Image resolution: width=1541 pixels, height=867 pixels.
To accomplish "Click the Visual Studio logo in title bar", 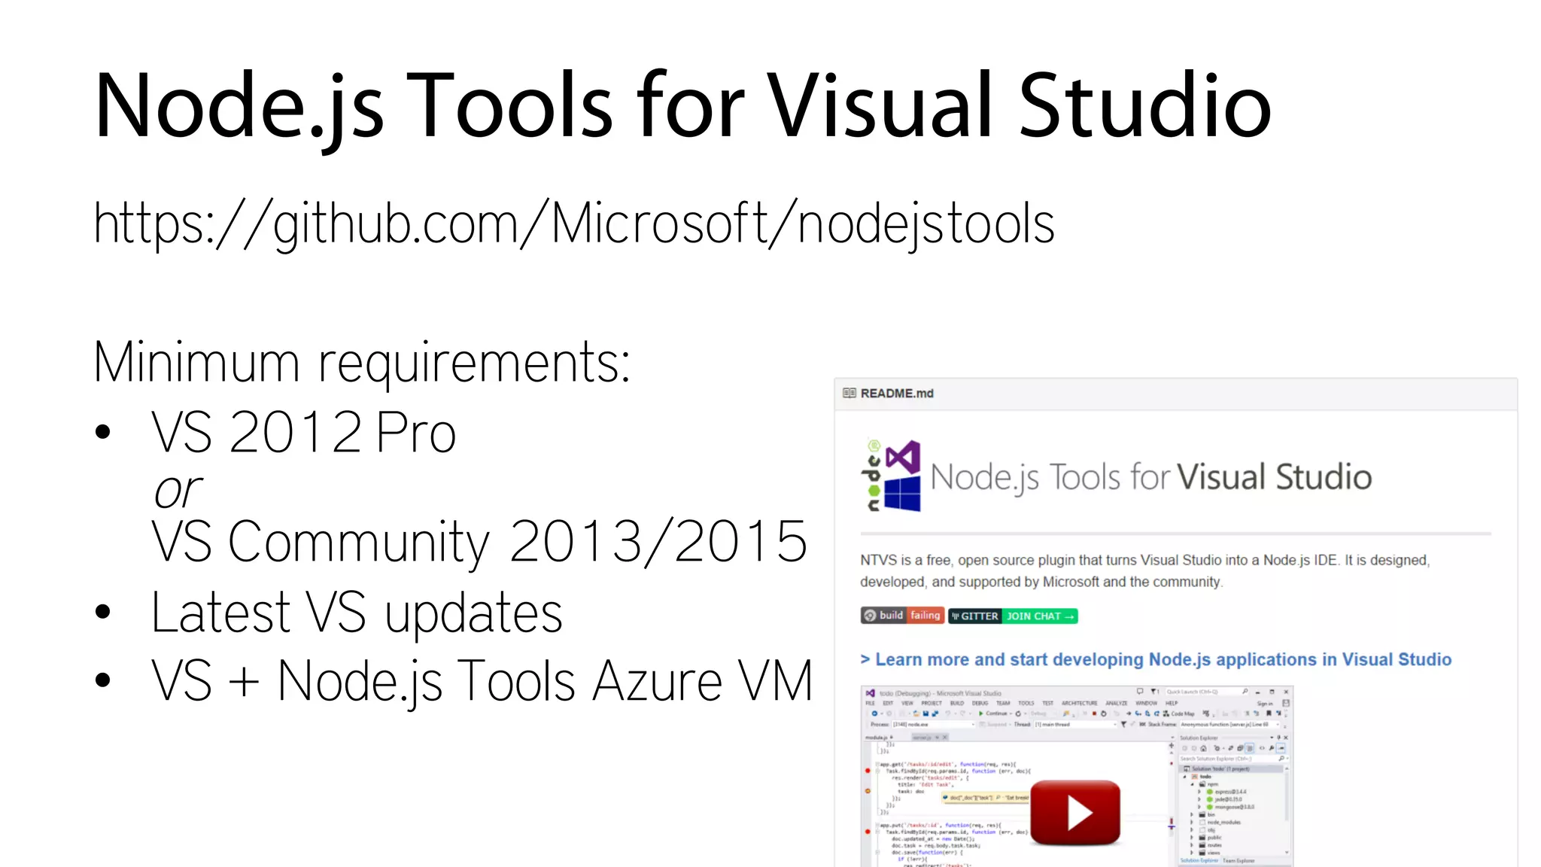I will click(x=871, y=693).
